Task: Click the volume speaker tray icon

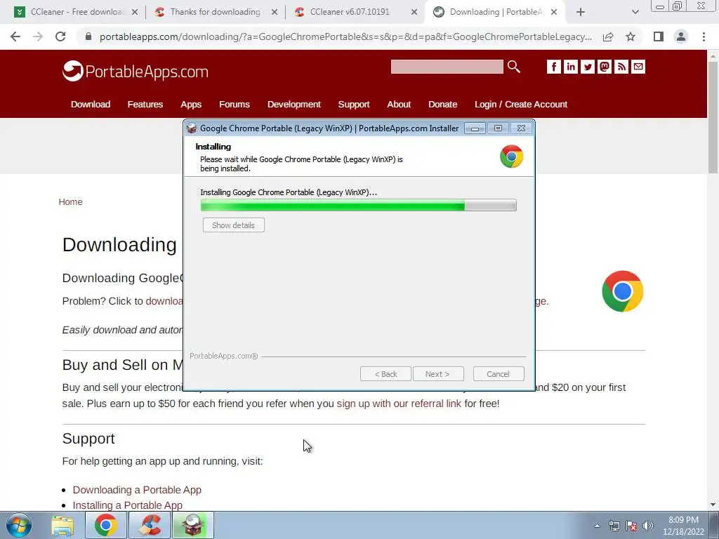Action: tap(648, 526)
